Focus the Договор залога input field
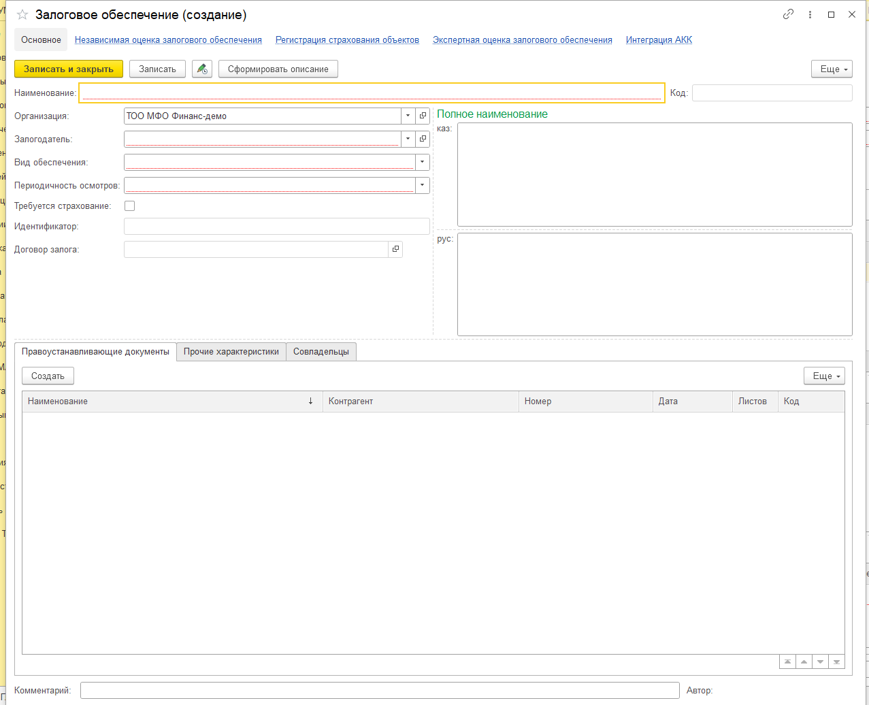Viewport: 869px width, 705px height. tap(256, 249)
